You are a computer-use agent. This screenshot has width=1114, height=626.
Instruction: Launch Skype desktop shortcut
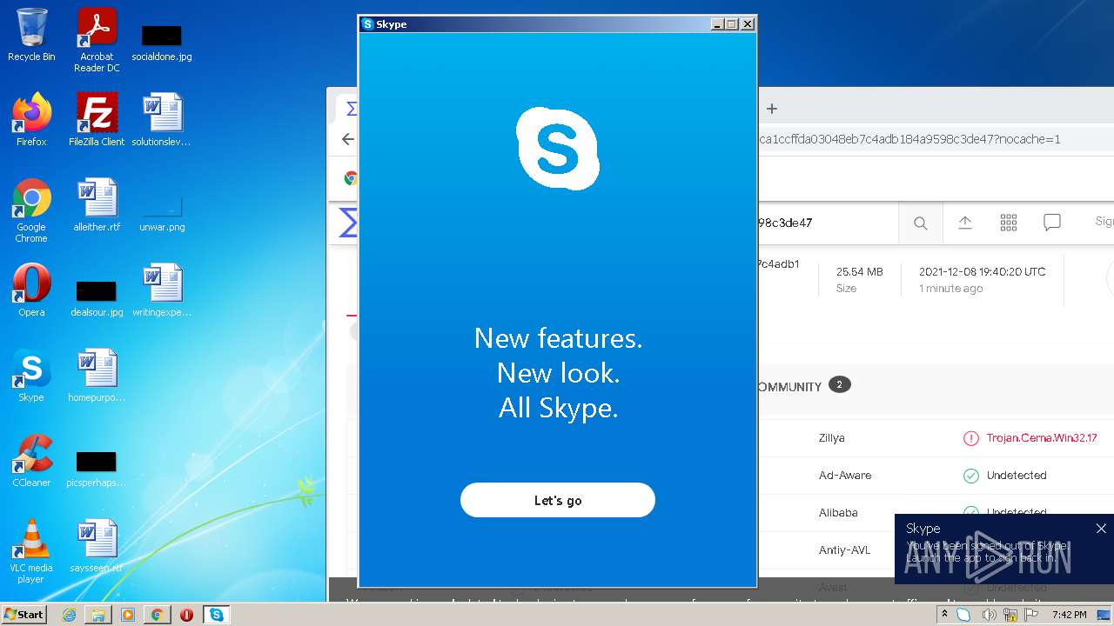click(31, 376)
